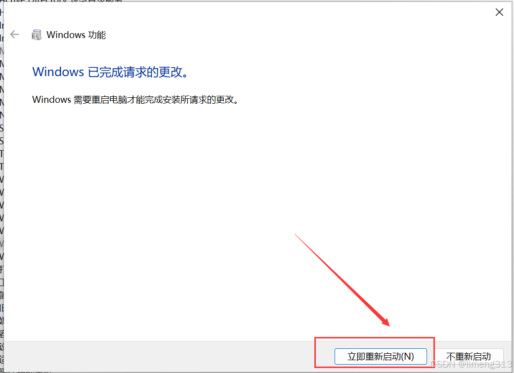
Task: Click the Windows 功能 title text
Action: tap(76, 35)
